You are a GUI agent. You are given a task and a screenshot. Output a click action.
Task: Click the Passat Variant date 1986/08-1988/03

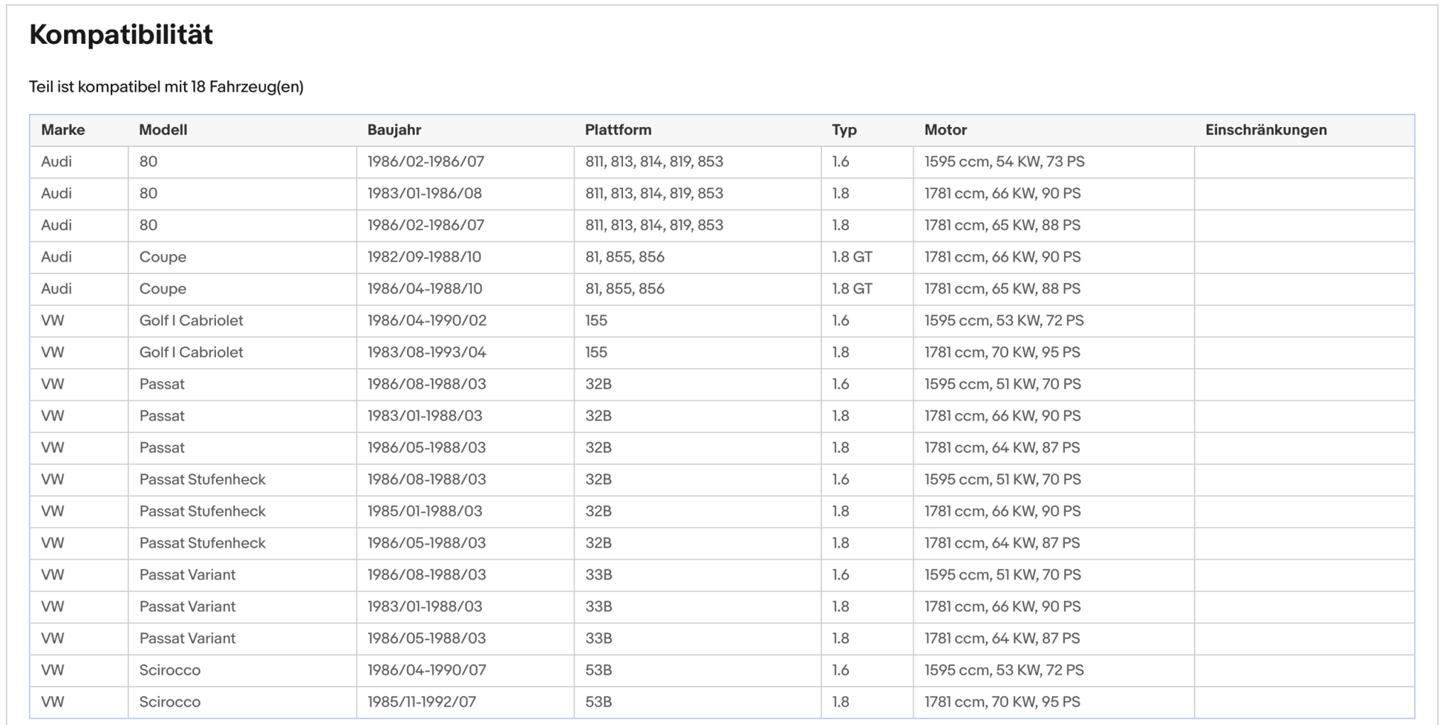(x=426, y=575)
